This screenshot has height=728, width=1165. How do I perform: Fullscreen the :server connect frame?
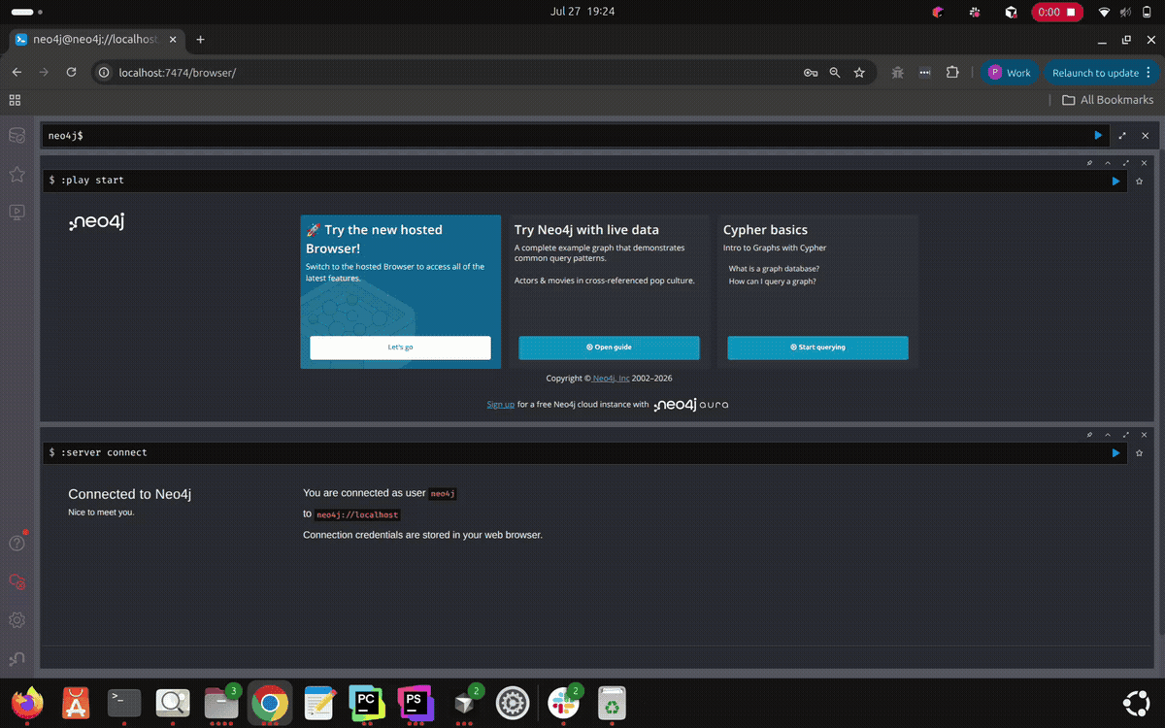(x=1126, y=435)
